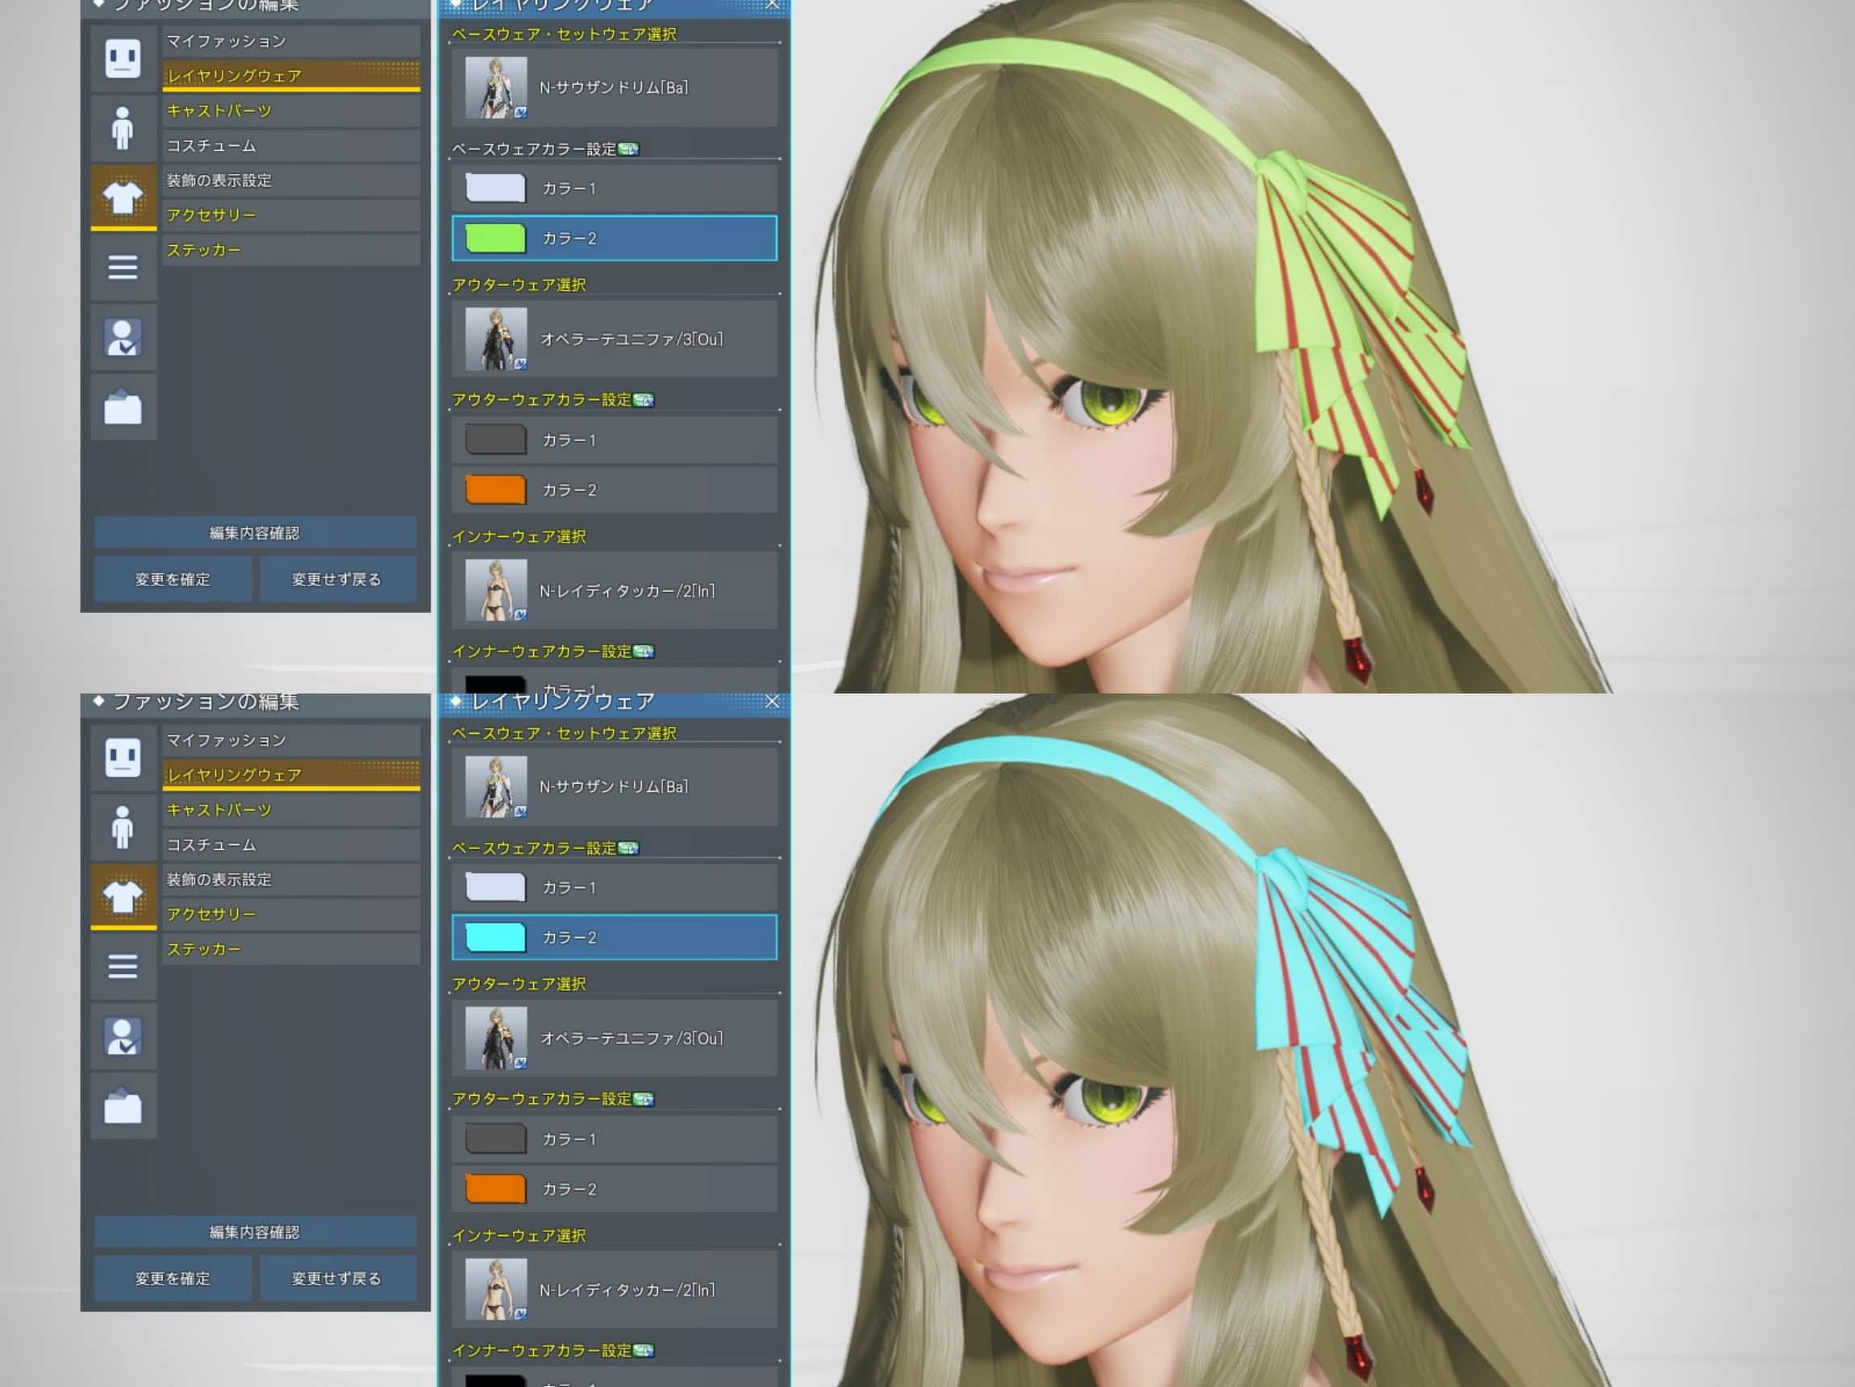Open アクセサリー in the cyan-ribbon screenshot
The image size is (1855, 1387).
(291, 915)
